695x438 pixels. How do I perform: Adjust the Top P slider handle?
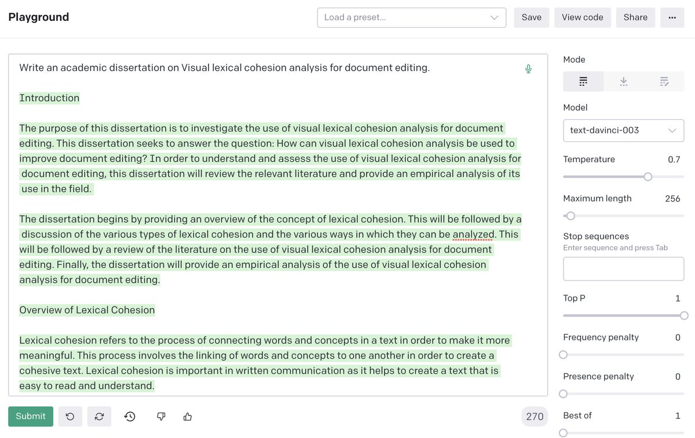(684, 316)
